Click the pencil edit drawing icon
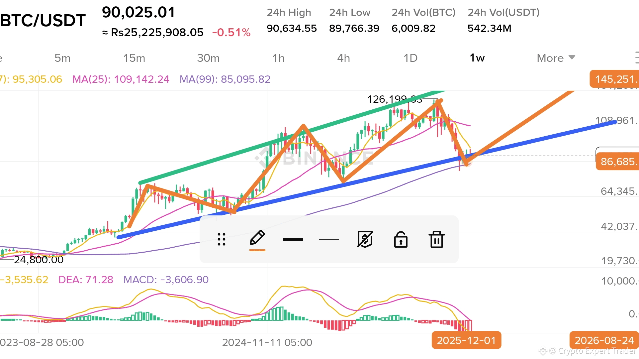Viewport: 639px width, 359px height. tap(257, 239)
